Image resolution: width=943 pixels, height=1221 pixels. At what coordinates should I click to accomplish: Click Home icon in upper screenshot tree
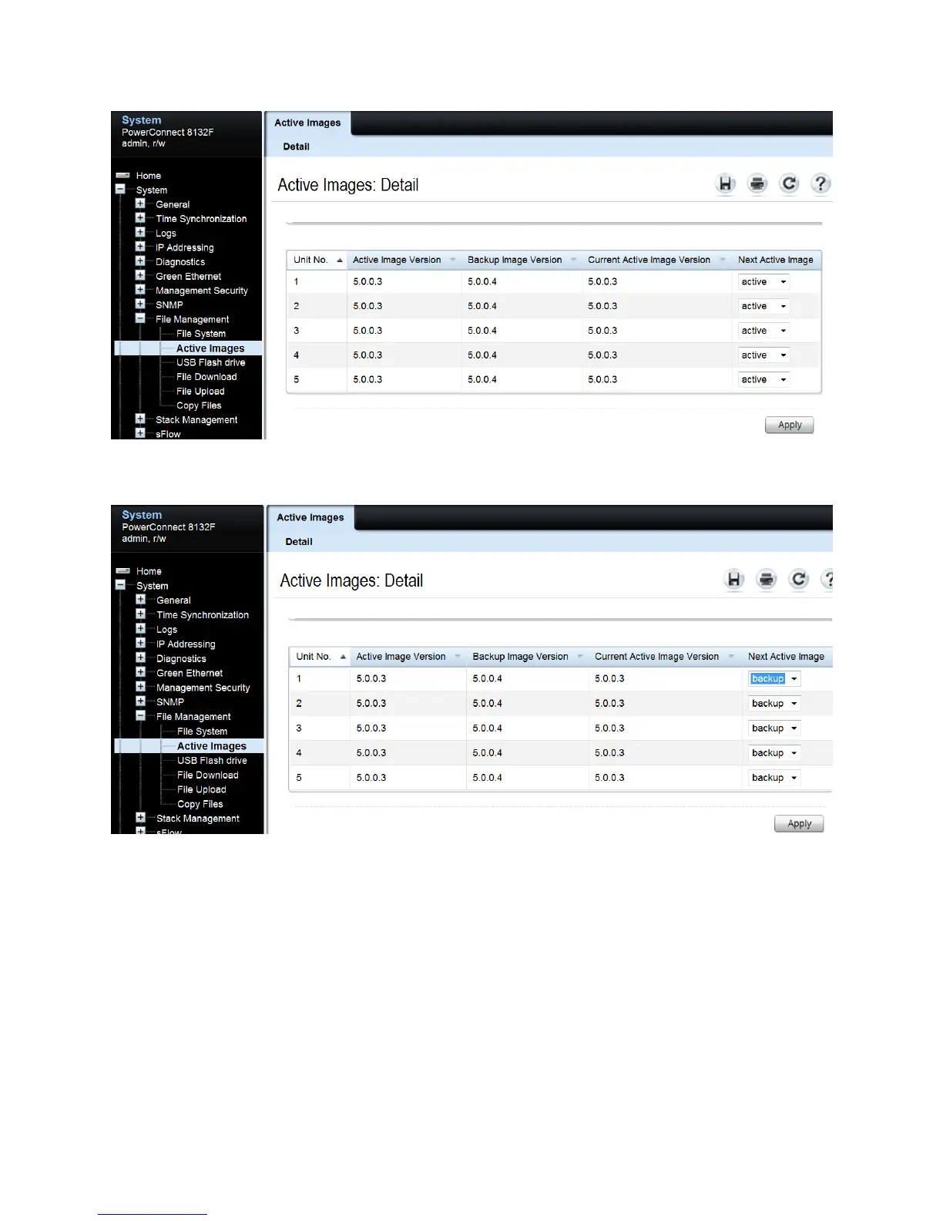[122, 176]
